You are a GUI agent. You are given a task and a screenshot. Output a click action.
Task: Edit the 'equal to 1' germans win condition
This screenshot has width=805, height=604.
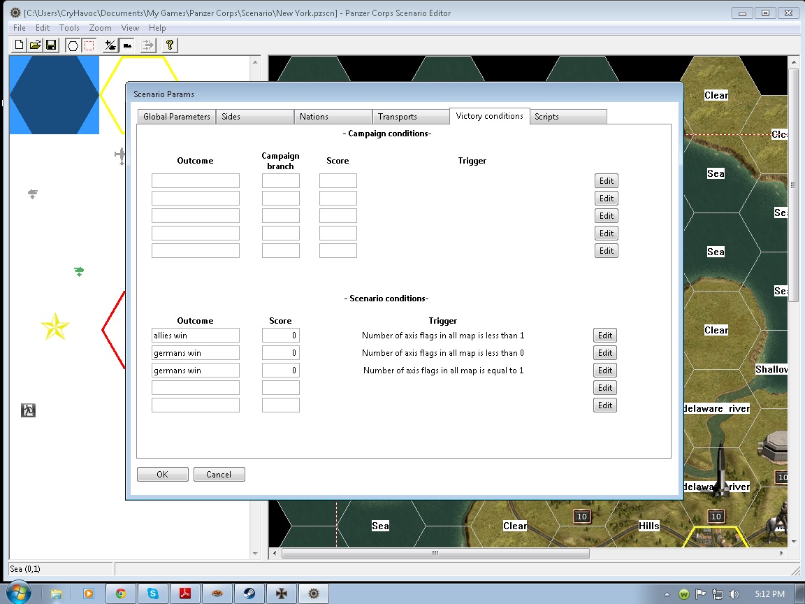(604, 371)
